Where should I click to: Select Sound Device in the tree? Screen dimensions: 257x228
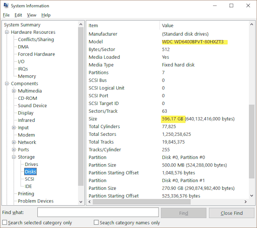pyautogui.click(x=32, y=105)
